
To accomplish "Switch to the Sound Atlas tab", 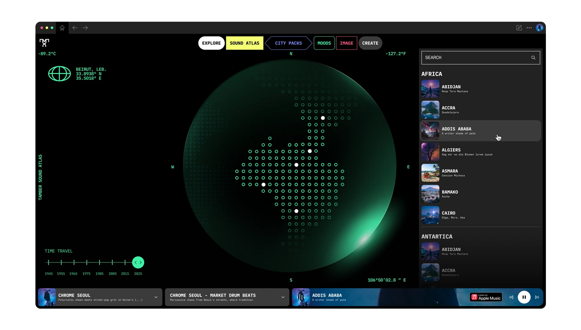I will click(x=245, y=43).
